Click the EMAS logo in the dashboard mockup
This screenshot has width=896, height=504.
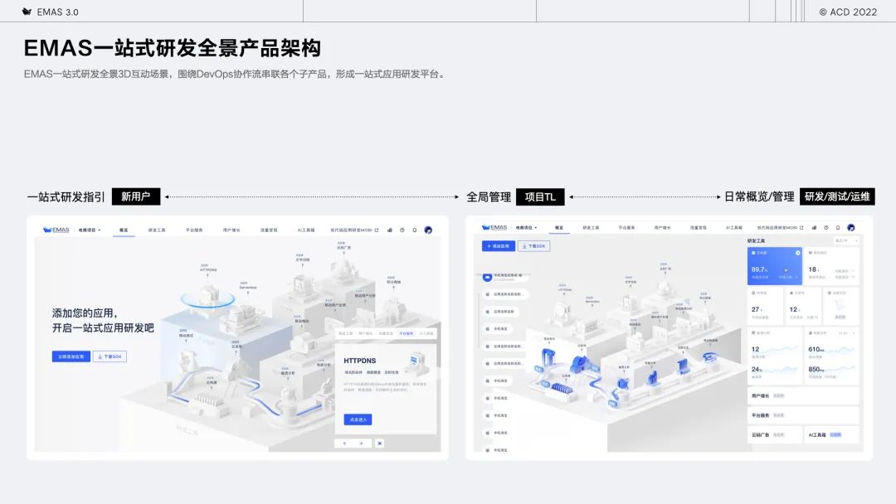[494, 227]
